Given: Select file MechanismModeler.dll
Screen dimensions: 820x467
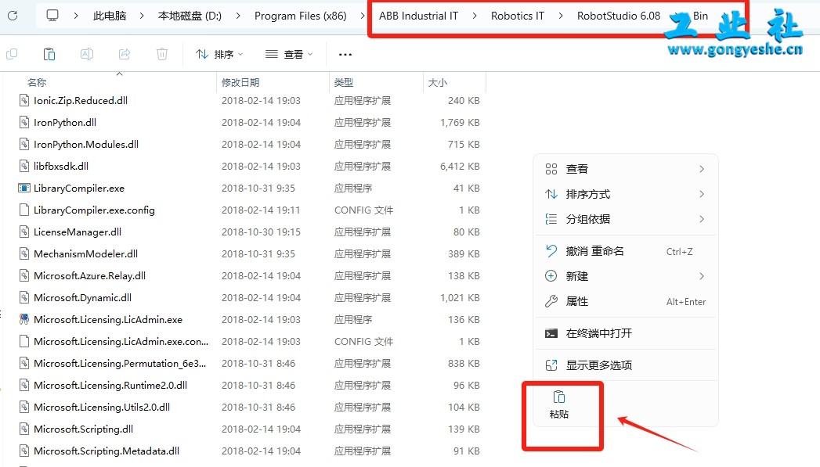Looking at the screenshot, I should point(86,254).
